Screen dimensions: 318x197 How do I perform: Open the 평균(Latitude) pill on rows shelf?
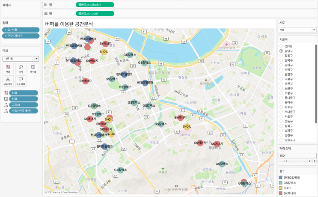coord(95,13)
